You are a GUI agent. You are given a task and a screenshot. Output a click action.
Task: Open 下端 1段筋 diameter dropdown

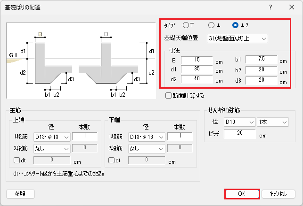click(147, 137)
